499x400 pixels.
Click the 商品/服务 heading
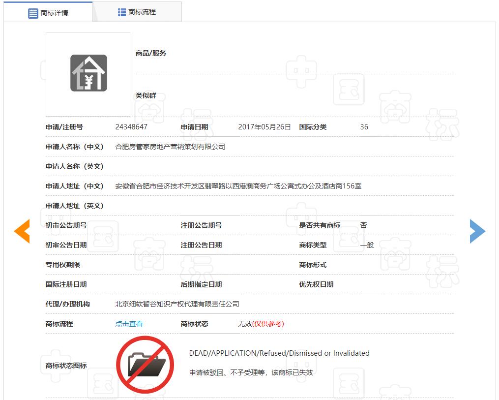click(150, 53)
